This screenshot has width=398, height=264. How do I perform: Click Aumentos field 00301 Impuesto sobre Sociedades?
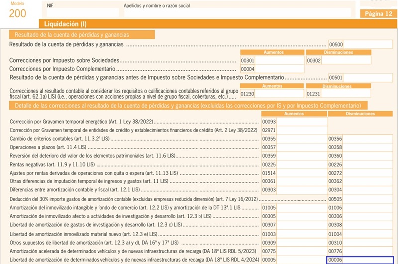pyautogui.click(x=279, y=60)
